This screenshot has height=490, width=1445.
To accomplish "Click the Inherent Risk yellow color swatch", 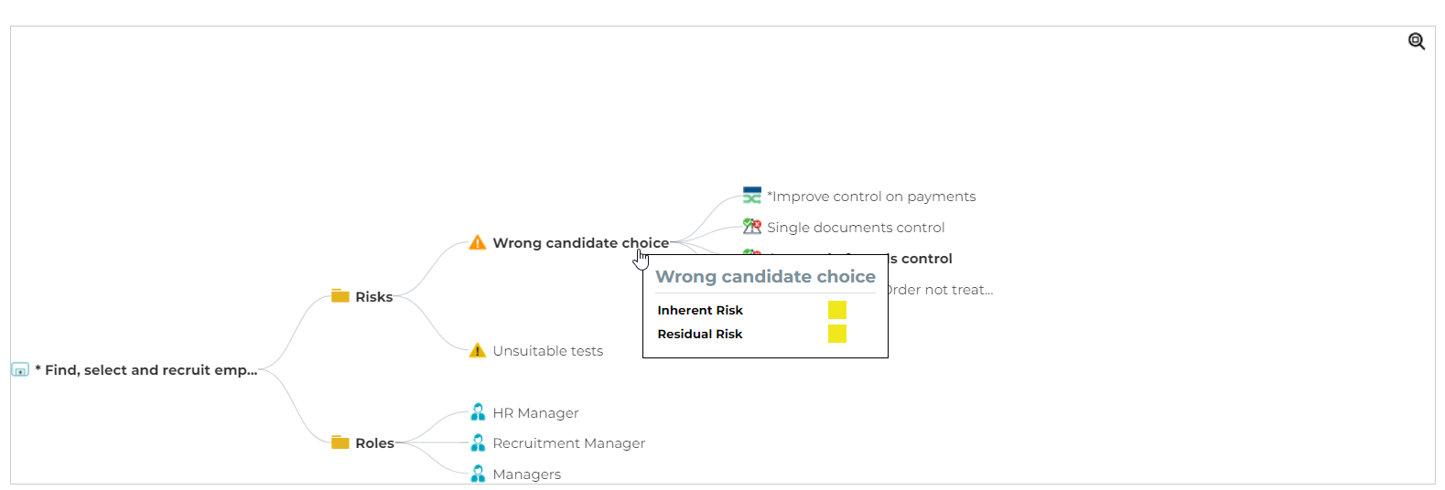I will point(837,310).
